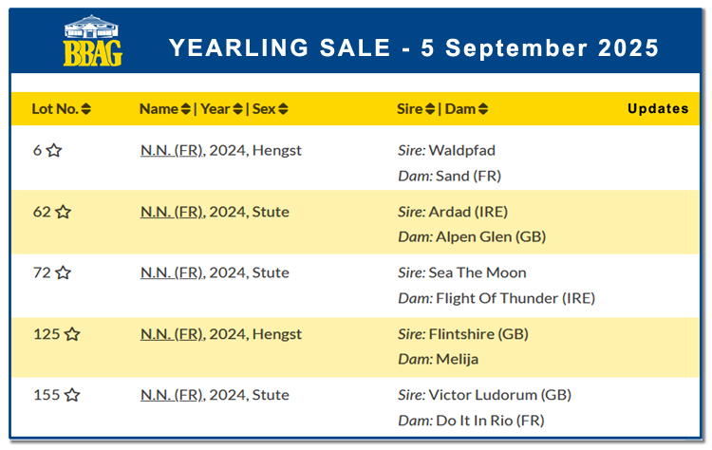Open N.N. (FR) link for Flintshire colt
712x450 pixels.
[x=172, y=334]
